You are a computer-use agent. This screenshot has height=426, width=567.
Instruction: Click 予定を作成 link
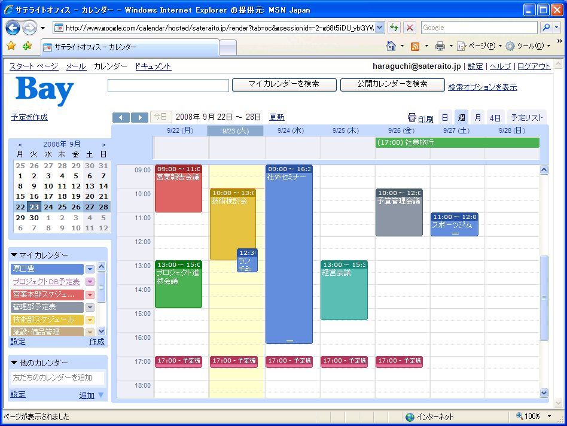tap(29, 117)
